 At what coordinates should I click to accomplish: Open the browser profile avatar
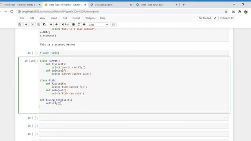pyautogui.click(x=246, y=11)
